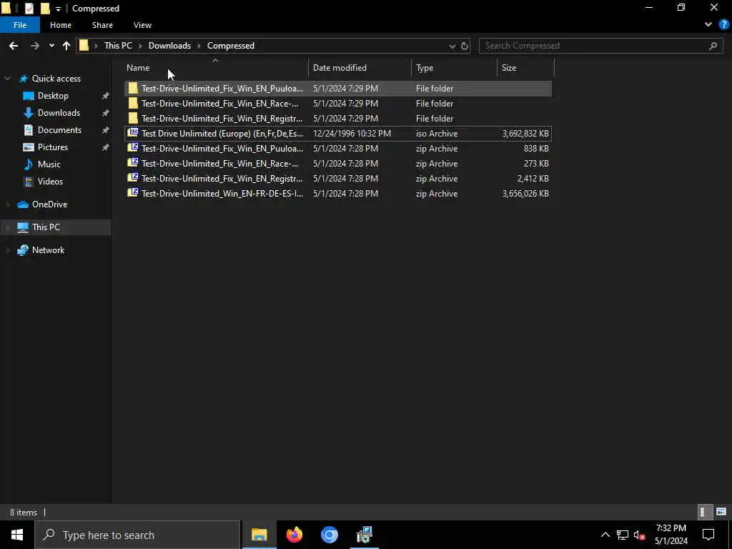Image resolution: width=732 pixels, height=549 pixels.
Task: Expand the OneDrive tree node
Action: tap(7, 204)
